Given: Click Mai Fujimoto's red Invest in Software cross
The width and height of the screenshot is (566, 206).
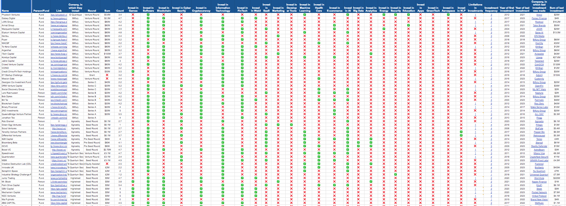Looking at the screenshot, I should click(x=148, y=200).
